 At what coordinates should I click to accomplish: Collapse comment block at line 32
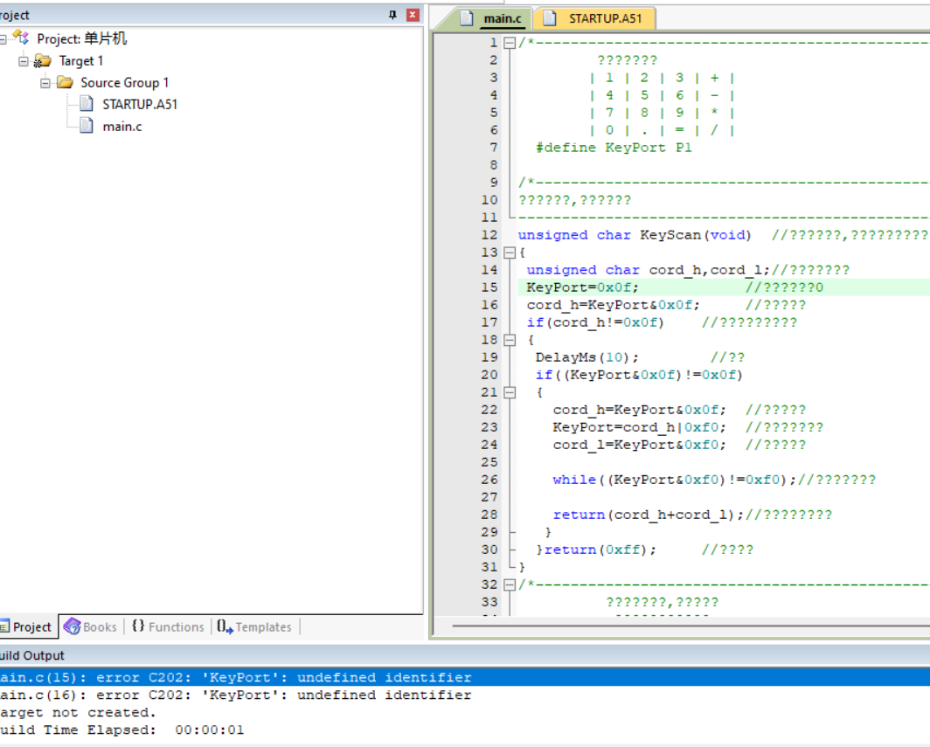tap(509, 584)
